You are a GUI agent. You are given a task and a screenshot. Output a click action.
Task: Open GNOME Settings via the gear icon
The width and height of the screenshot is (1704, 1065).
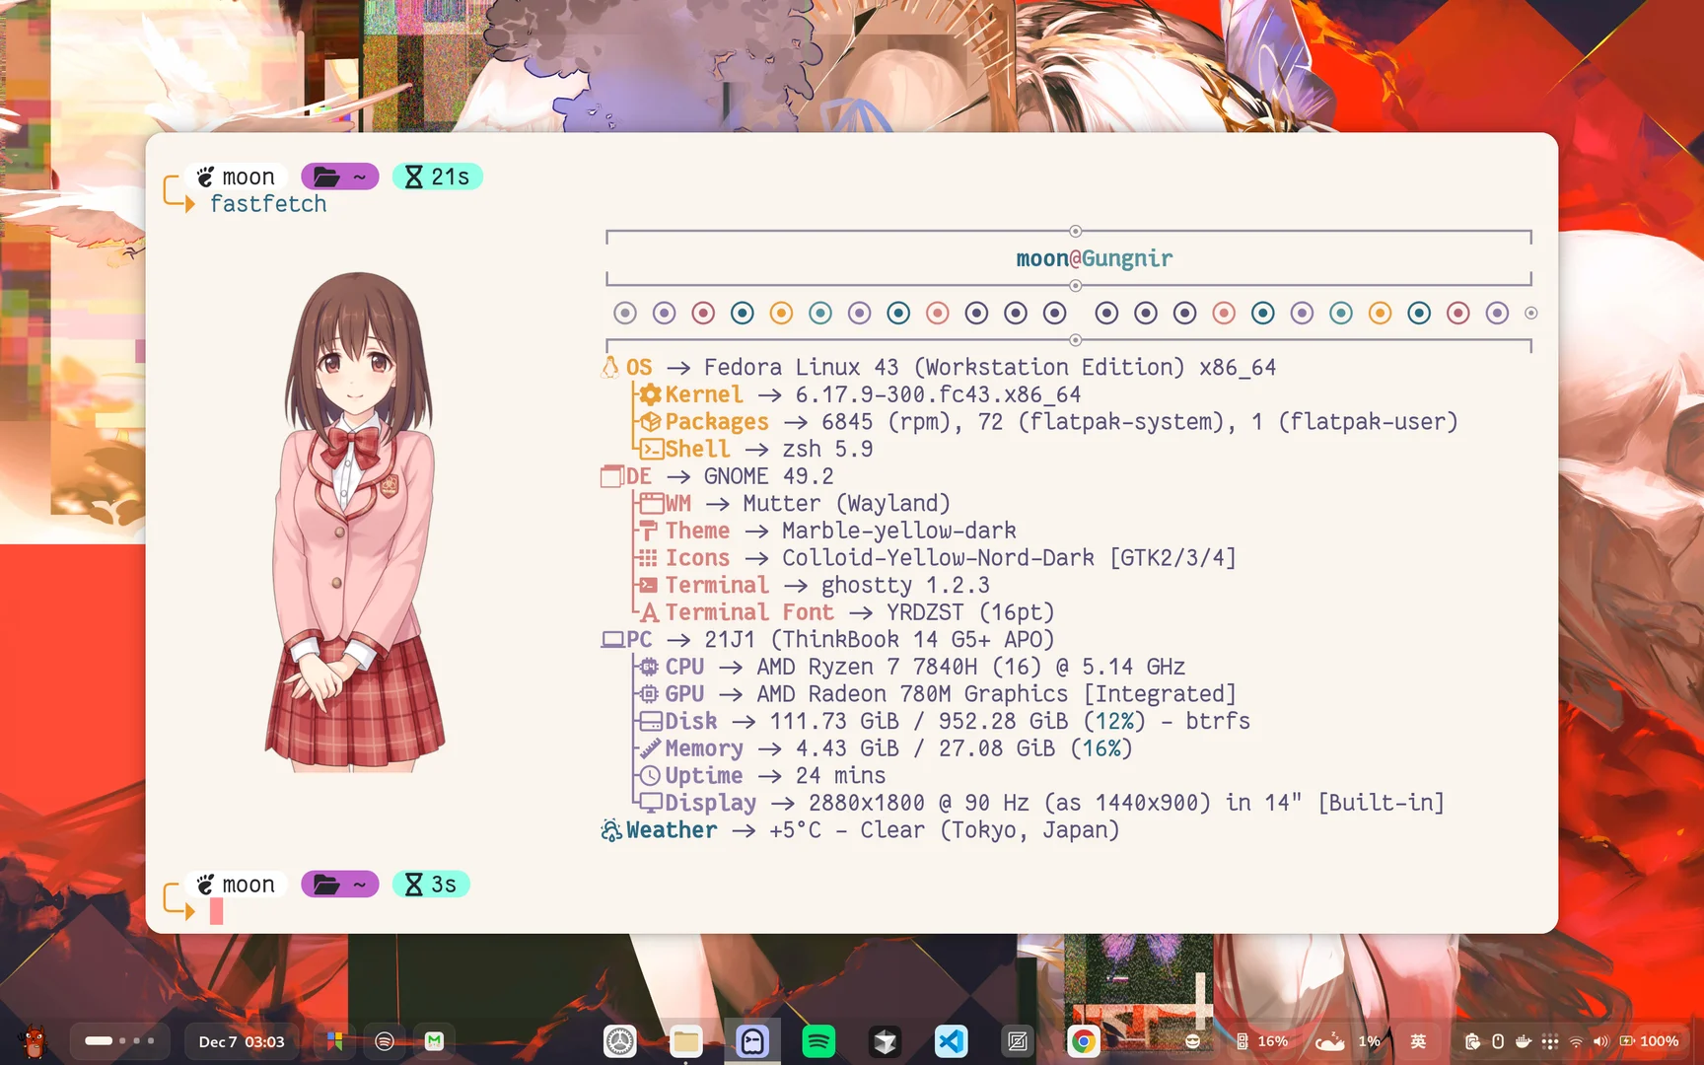(619, 1039)
